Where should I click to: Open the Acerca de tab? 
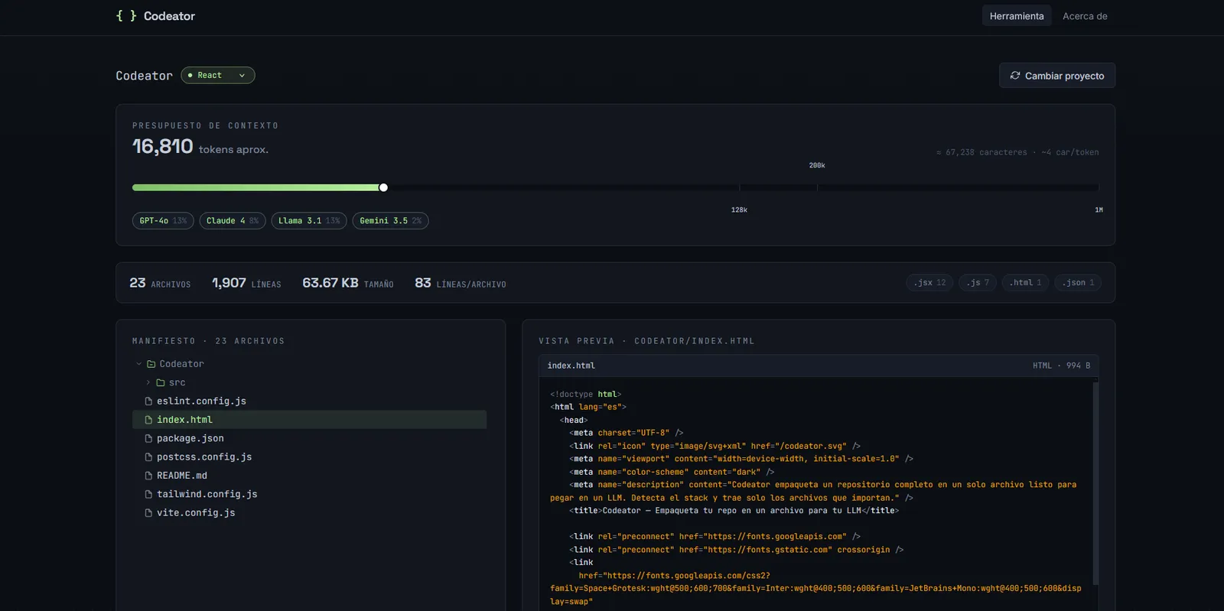(x=1085, y=16)
